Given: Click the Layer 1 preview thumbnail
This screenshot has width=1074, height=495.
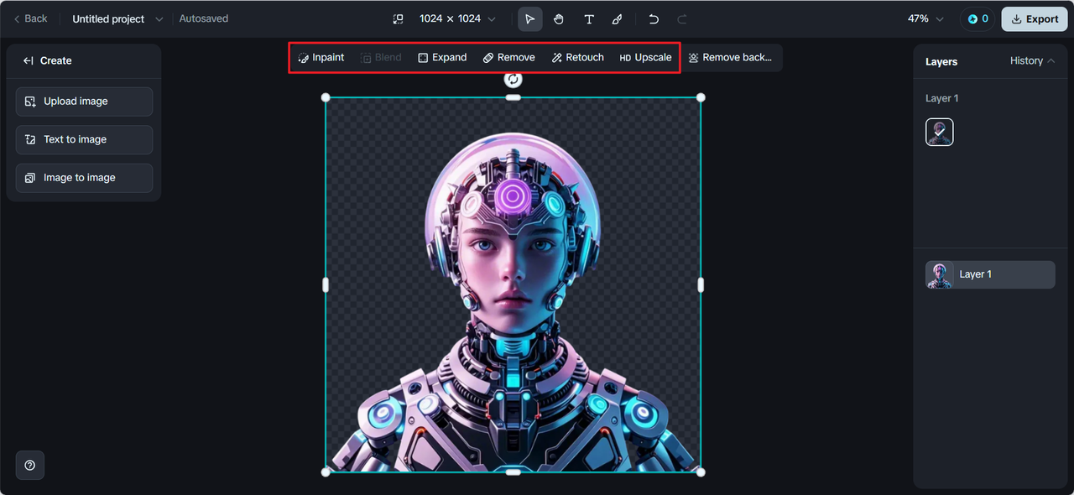Looking at the screenshot, I should point(940,132).
